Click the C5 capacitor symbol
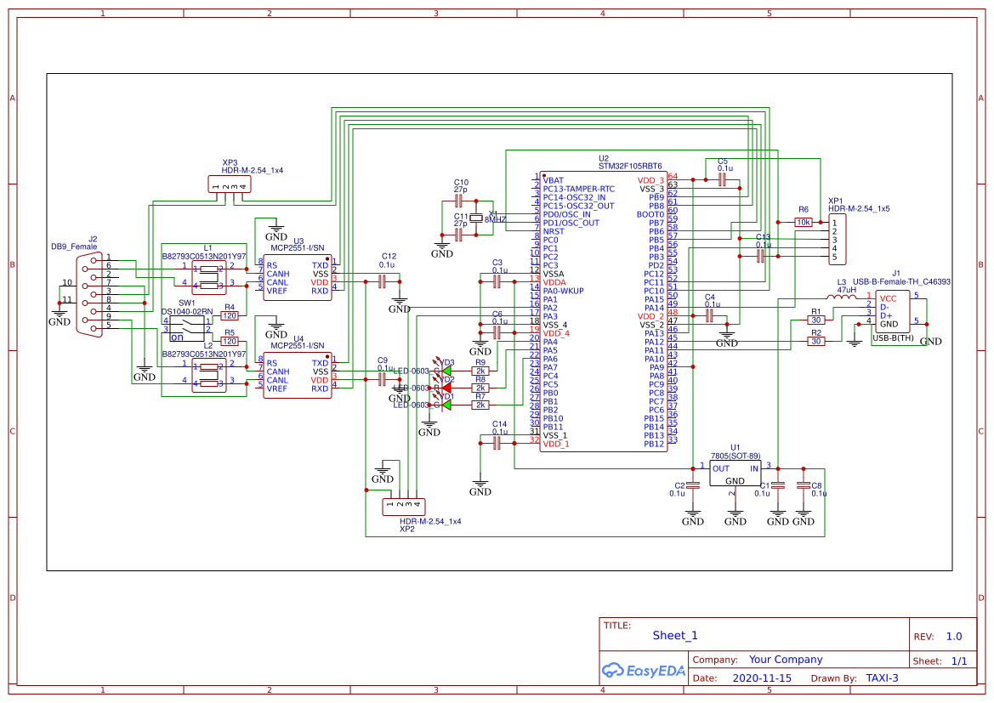994x703 pixels. (x=722, y=180)
